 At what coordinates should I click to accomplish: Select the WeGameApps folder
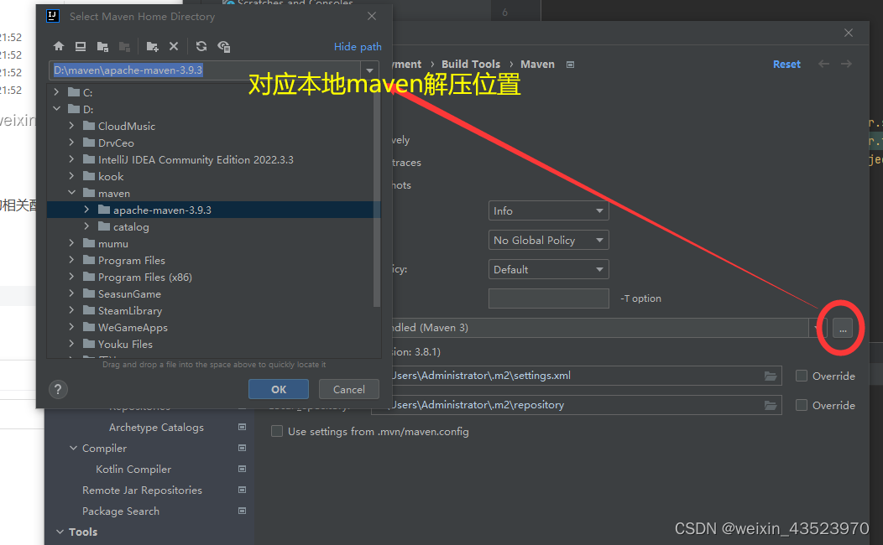coord(133,327)
